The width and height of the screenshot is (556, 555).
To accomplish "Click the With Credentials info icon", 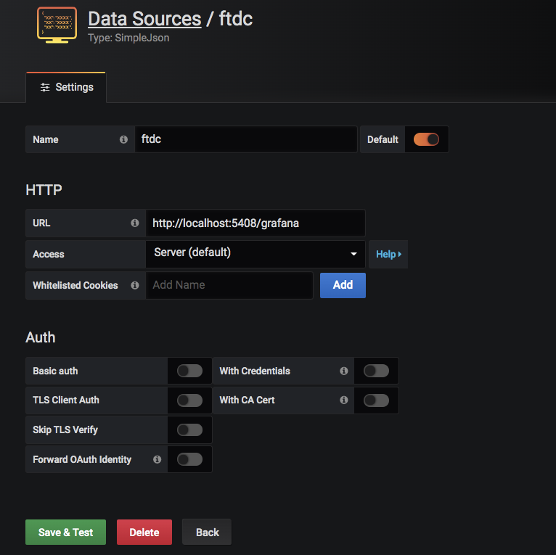I will click(343, 371).
